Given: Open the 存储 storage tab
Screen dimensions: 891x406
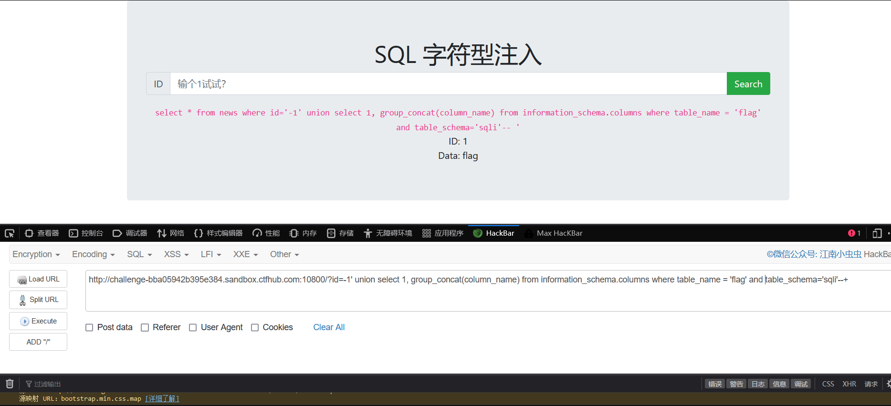Looking at the screenshot, I should tap(340, 233).
